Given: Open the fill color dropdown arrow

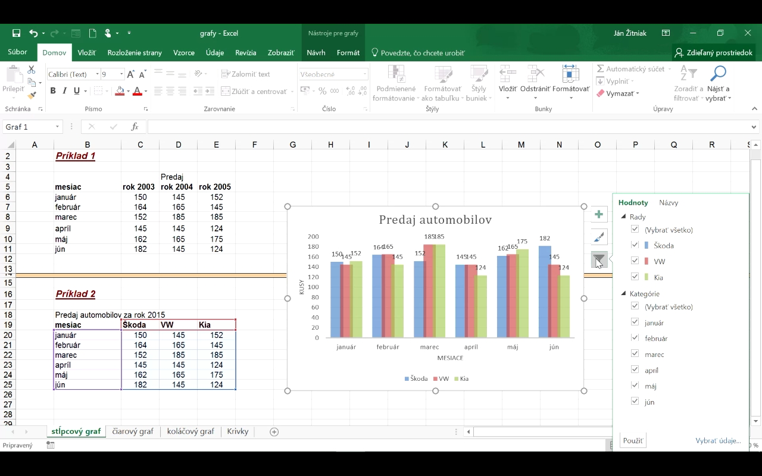Looking at the screenshot, I should (129, 92).
